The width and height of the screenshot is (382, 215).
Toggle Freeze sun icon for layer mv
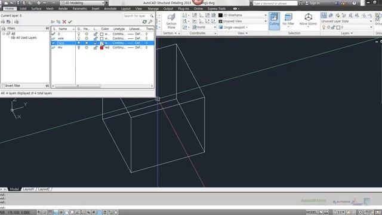click(87, 48)
